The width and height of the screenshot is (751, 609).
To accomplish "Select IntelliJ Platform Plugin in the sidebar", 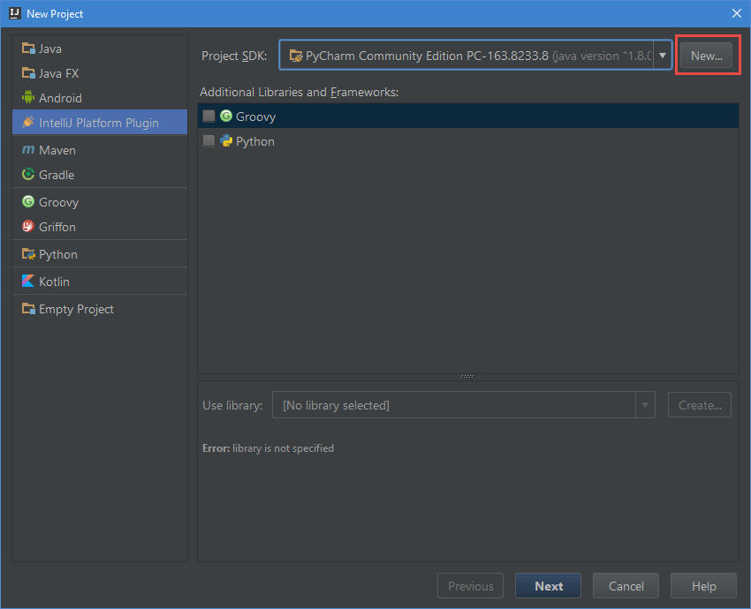I will tap(99, 122).
